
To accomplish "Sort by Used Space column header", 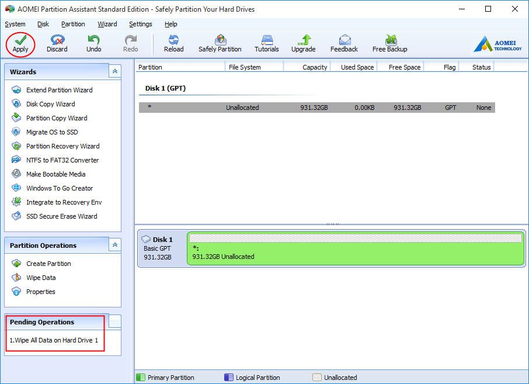I will [x=354, y=67].
